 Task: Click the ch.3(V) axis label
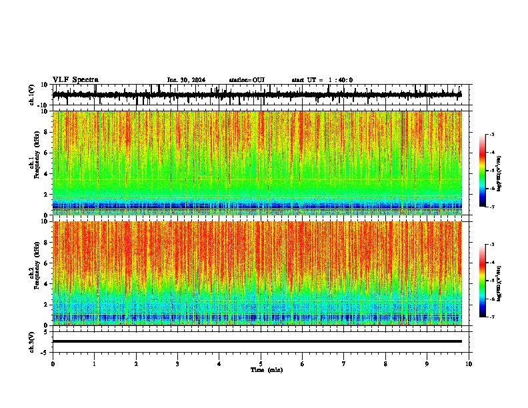(x=32, y=342)
